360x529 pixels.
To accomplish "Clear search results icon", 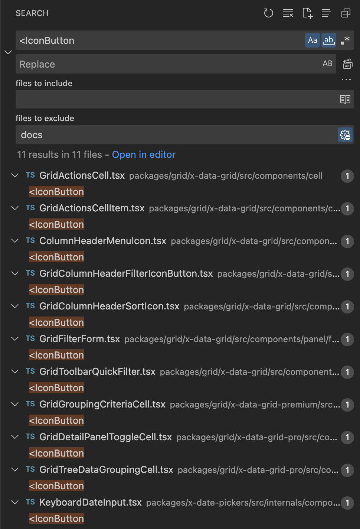I will [x=288, y=13].
